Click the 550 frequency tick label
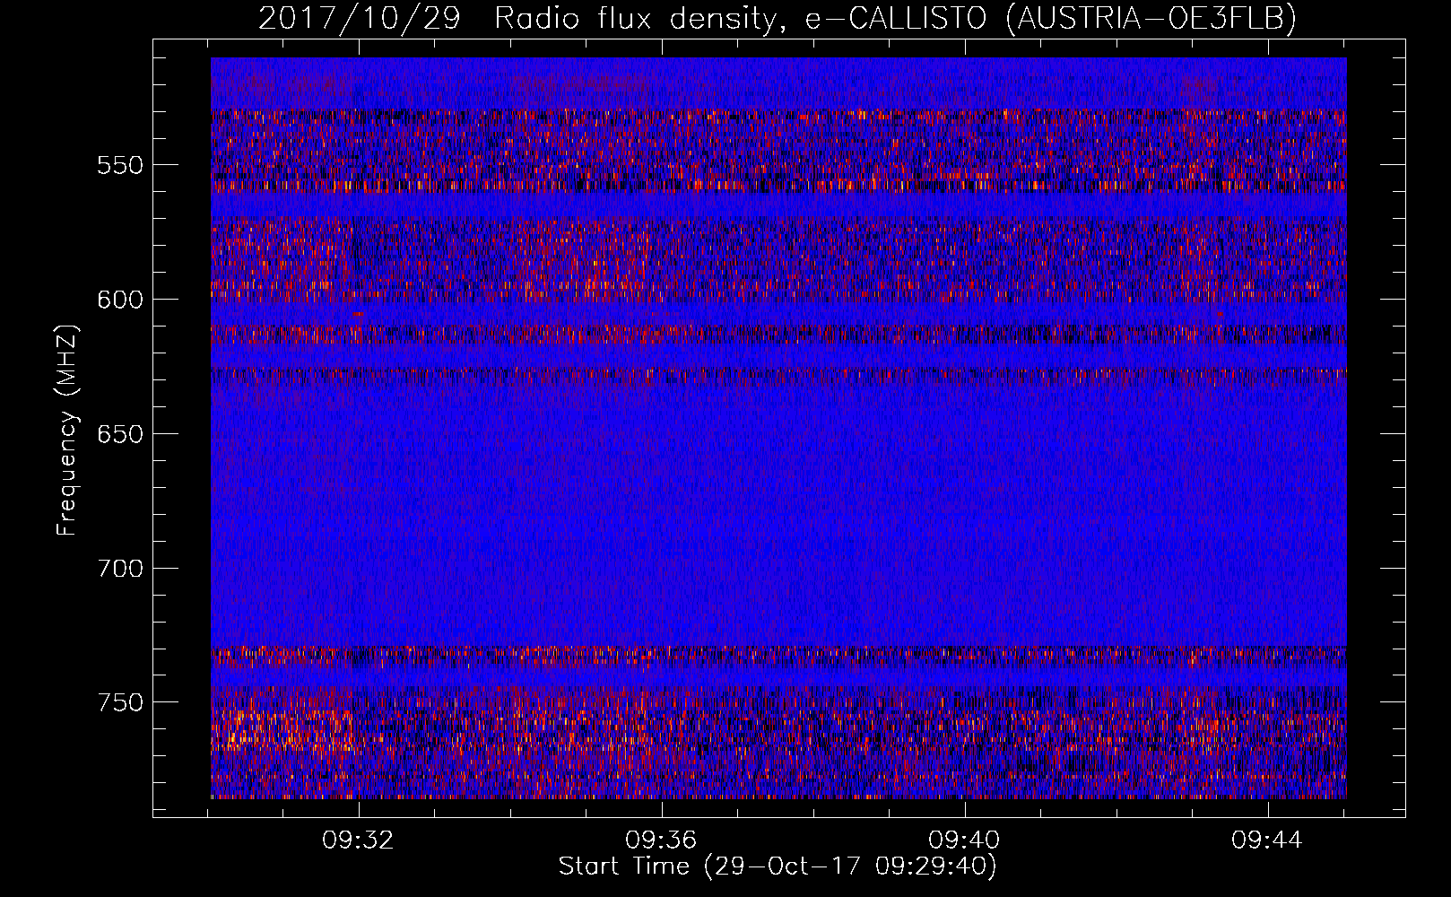This screenshot has height=897, width=1451. pyautogui.click(x=120, y=165)
